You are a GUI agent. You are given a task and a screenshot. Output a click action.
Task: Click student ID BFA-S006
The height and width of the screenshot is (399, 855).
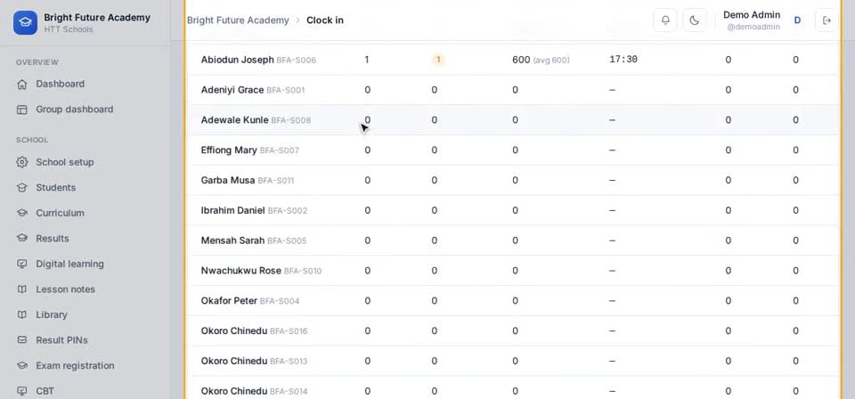tap(296, 60)
